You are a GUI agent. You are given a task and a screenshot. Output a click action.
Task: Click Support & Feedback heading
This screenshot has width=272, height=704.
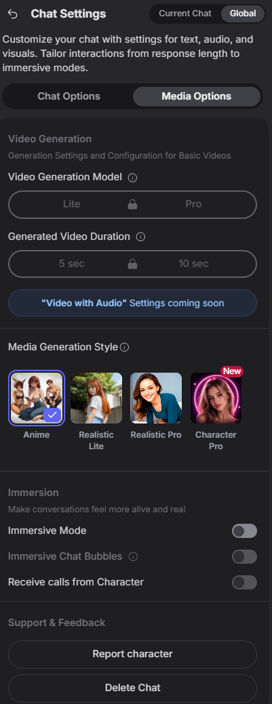57,623
